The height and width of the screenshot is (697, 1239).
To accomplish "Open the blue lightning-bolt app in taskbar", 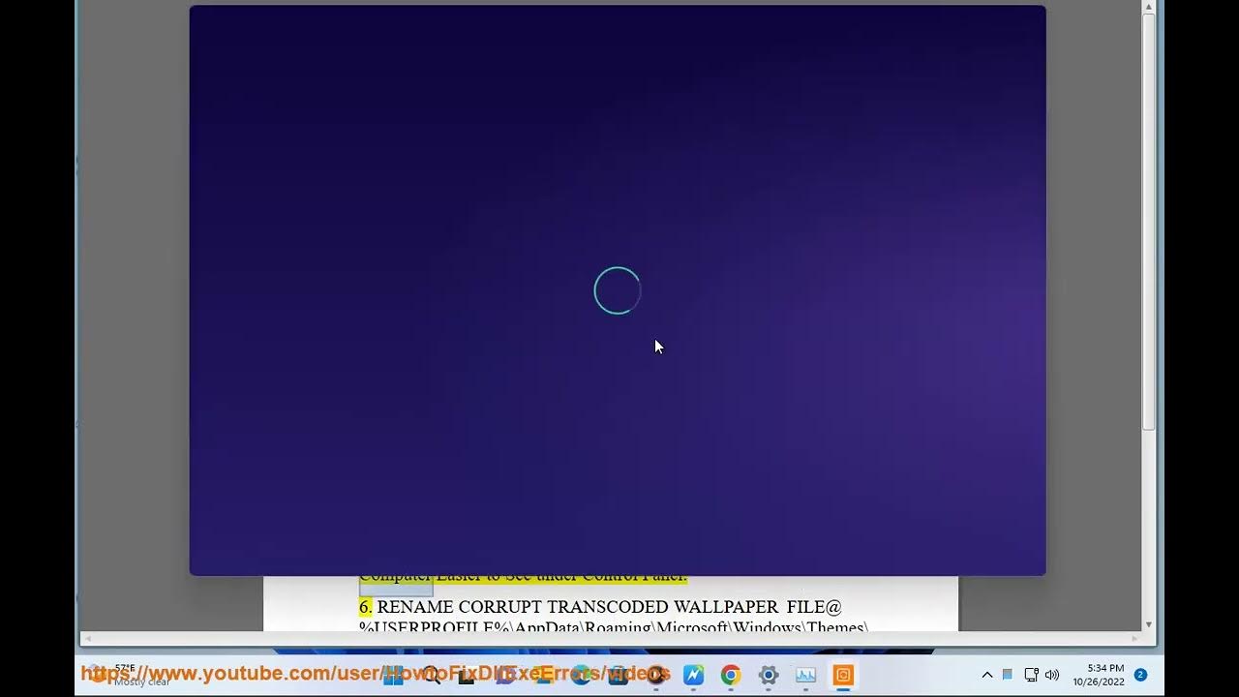I will tap(693, 675).
